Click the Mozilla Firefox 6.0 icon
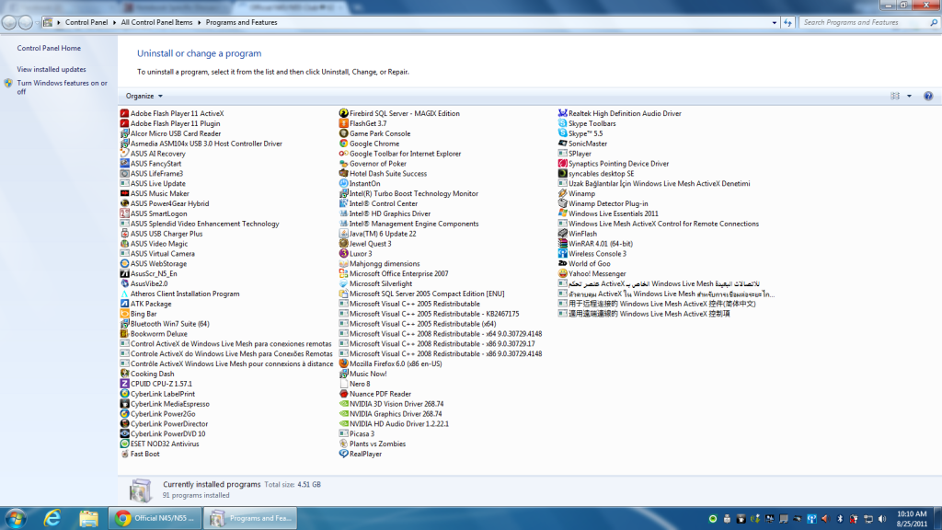The height and width of the screenshot is (530, 942). (344, 363)
